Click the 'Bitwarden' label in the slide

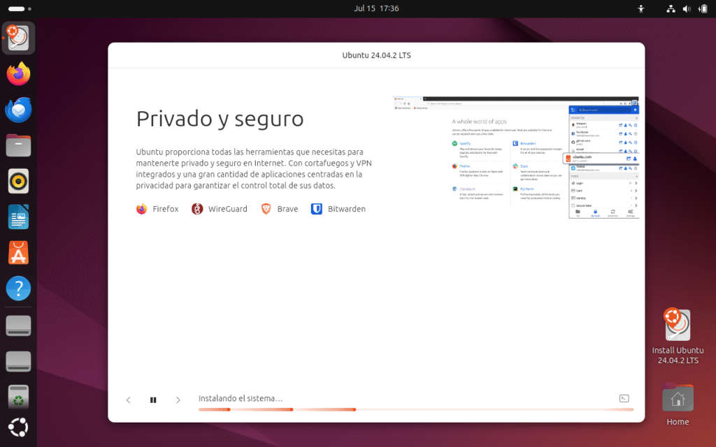coord(347,209)
